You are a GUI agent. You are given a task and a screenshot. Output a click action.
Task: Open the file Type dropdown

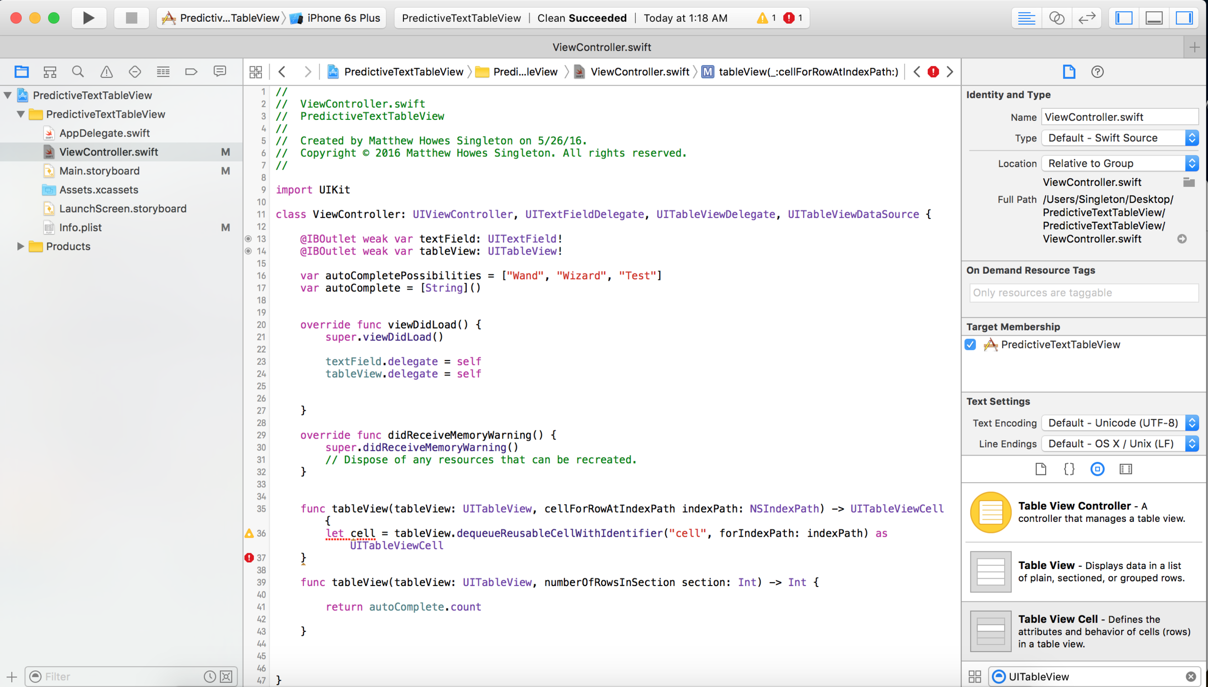(1120, 138)
